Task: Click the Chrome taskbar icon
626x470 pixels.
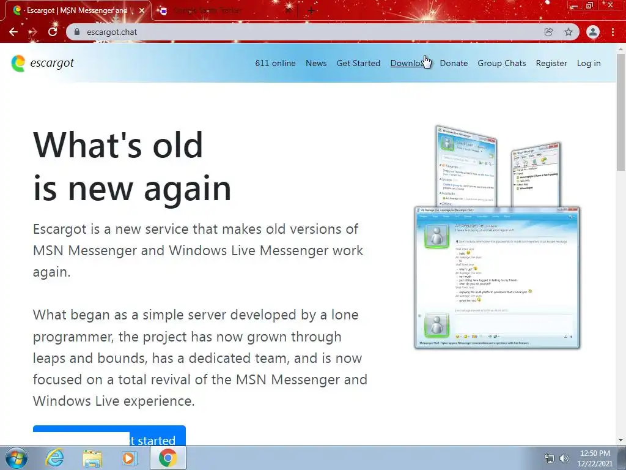Action: (x=168, y=458)
